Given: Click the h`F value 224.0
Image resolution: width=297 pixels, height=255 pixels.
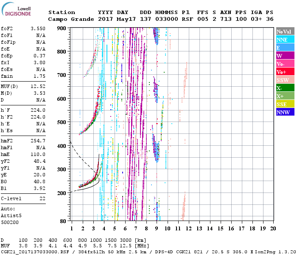Looking at the screenshot, I should 38,110.
